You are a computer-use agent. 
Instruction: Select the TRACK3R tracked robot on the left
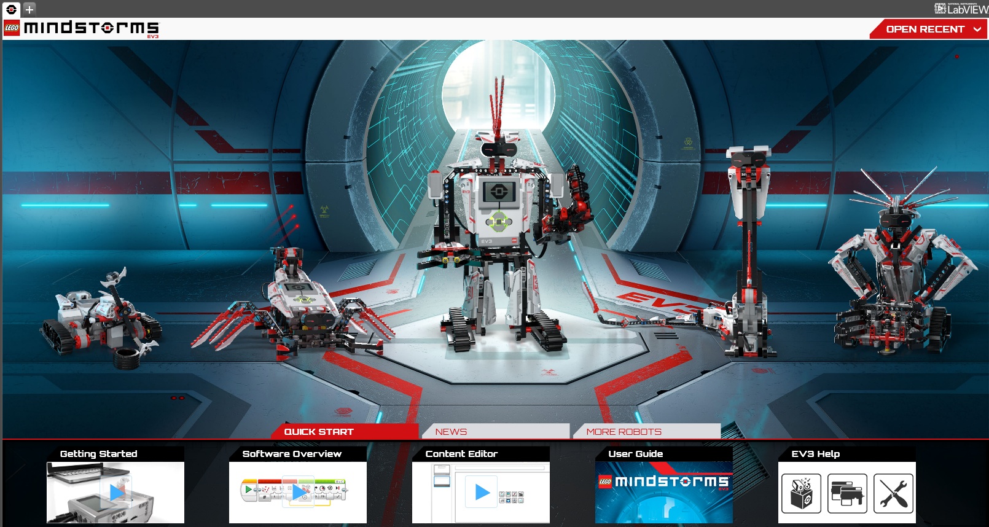[x=101, y=318]
